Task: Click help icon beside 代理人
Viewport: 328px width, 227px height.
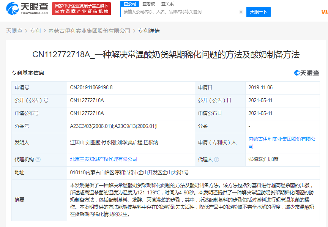Action: point(216,159)
